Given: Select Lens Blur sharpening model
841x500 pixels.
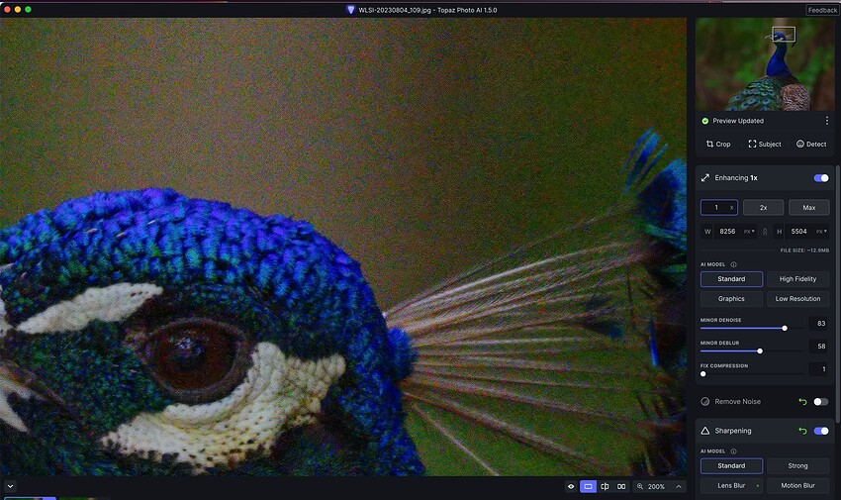Looking at the screenshot, I should [x=731, y=485].
